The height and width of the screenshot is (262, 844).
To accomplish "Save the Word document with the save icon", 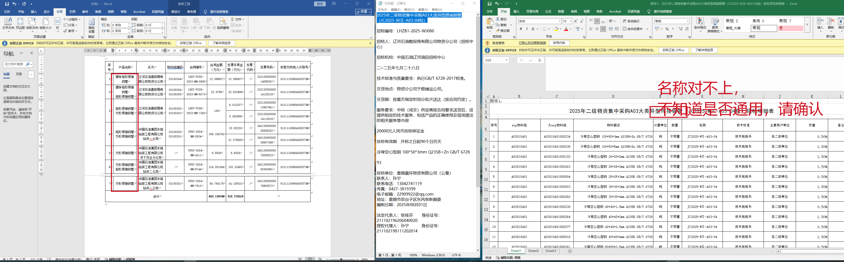I will [x=7, y=4].
